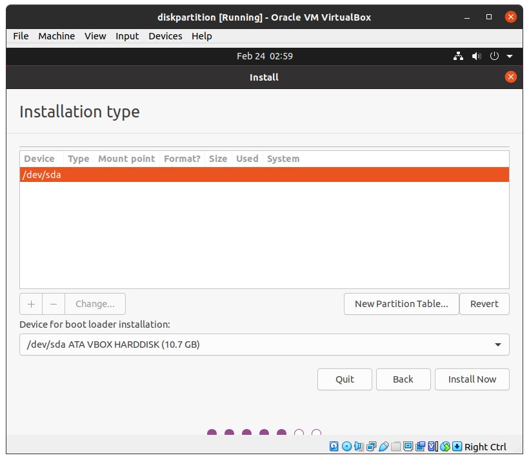Click the Quit button
The width and height of the screenshot is (529, 460).
coord(344,379)
